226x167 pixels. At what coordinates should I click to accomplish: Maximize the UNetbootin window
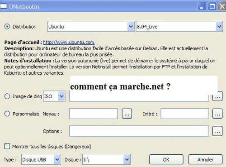(x=212, y=6)
